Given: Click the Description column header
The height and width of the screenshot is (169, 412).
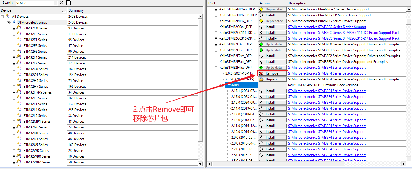Looking at the screenshot, I should 348,3.
